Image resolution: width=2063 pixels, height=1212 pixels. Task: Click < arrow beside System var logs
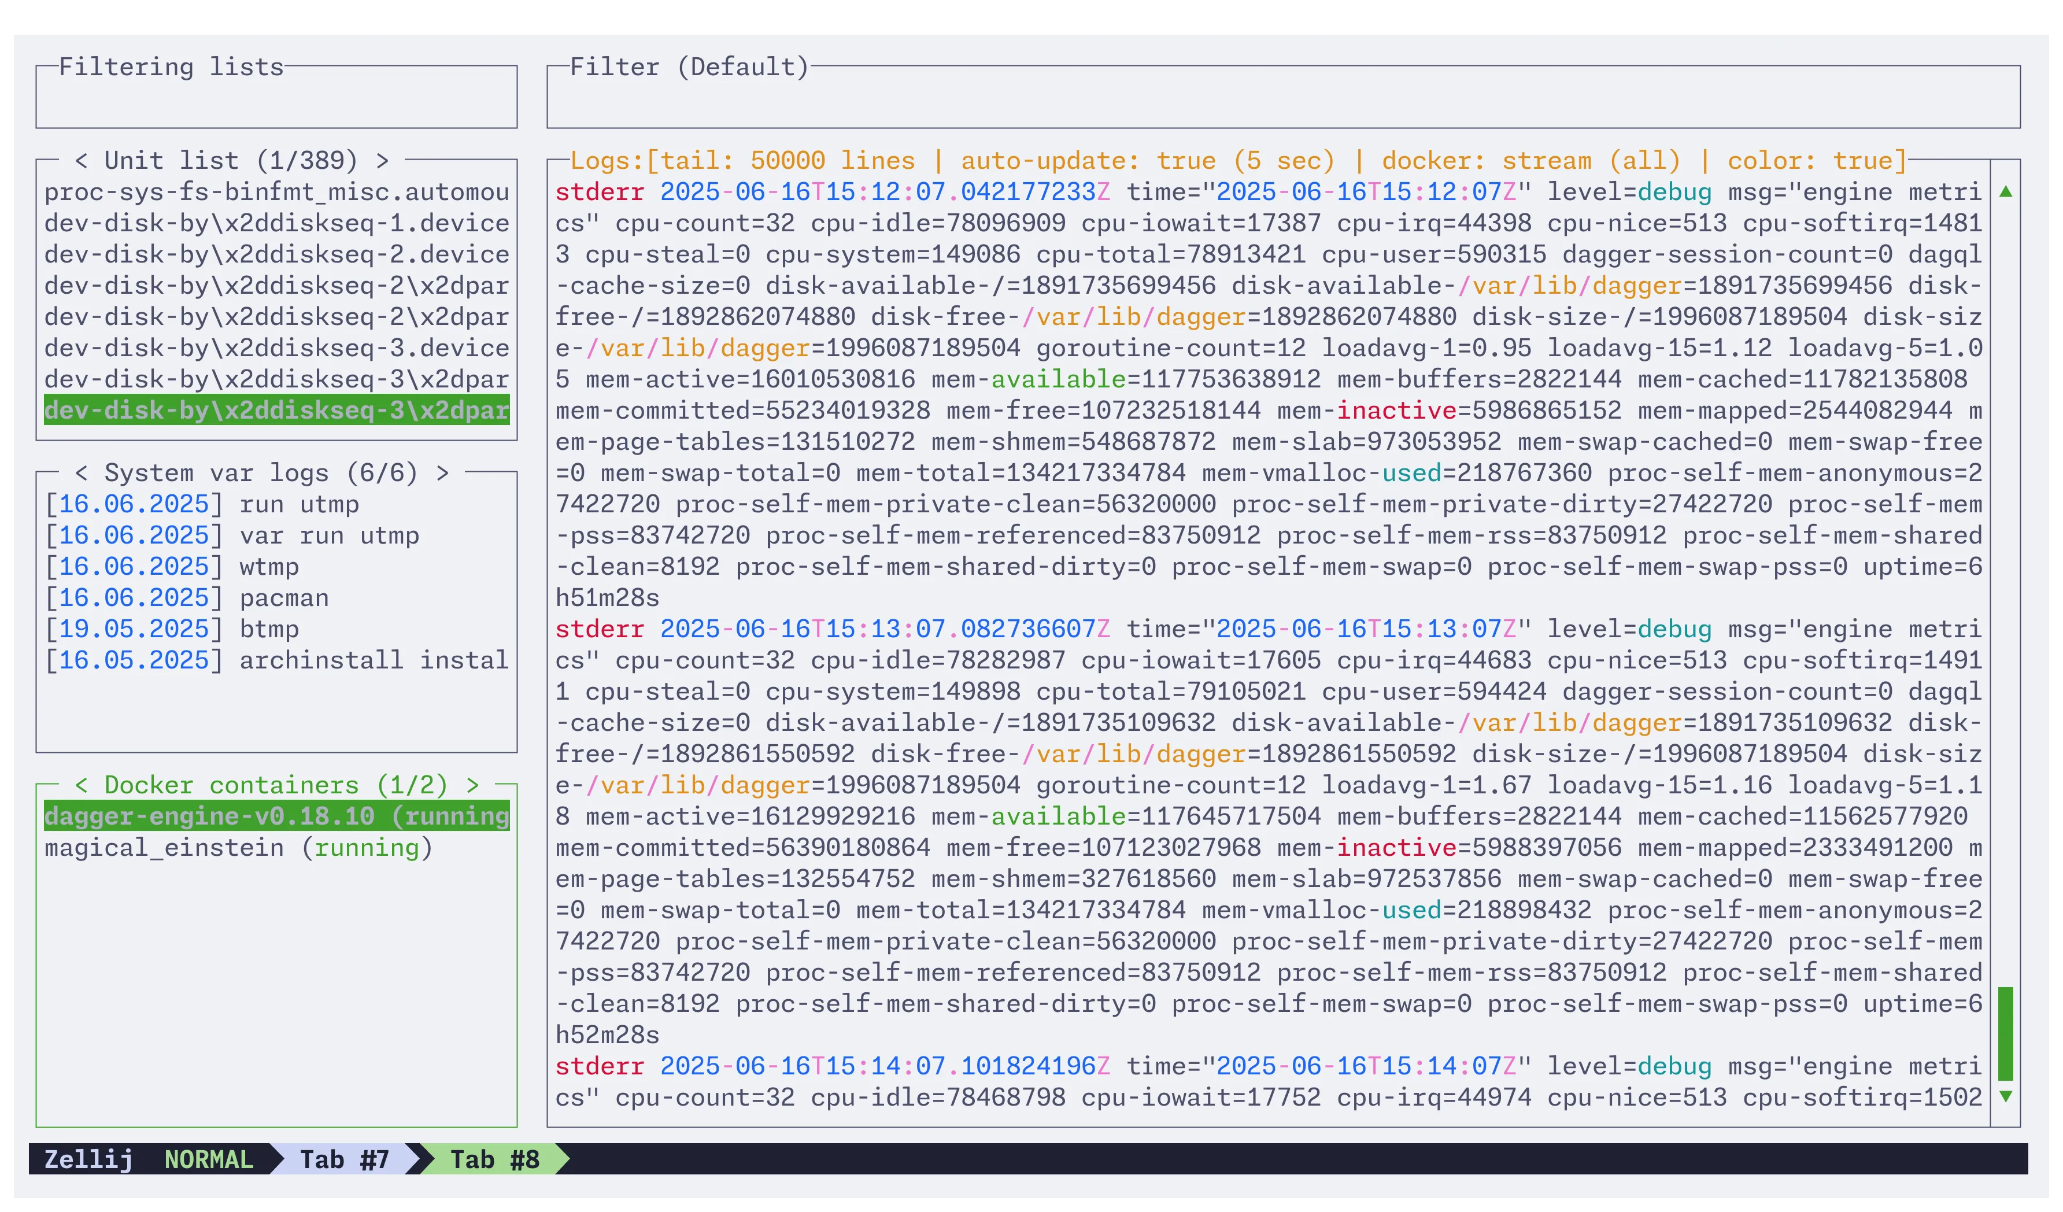pos(81,474)
